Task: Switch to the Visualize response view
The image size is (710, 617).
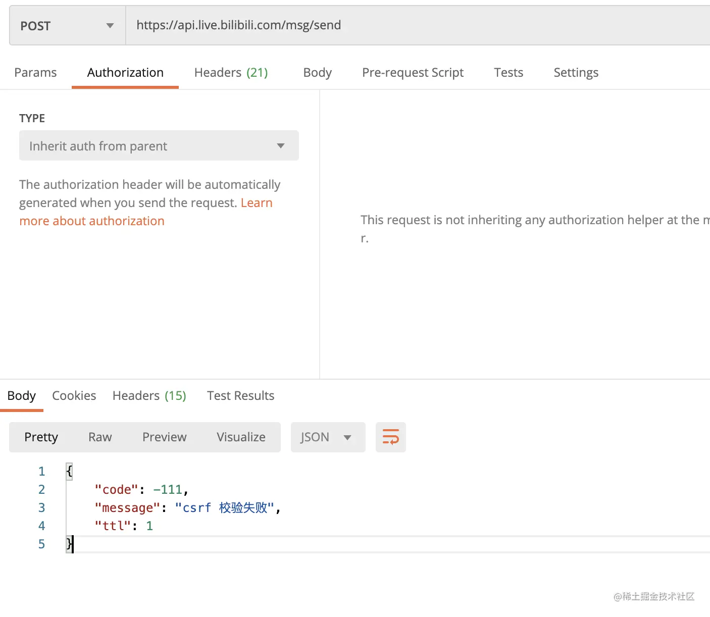Action: point(241,437)
